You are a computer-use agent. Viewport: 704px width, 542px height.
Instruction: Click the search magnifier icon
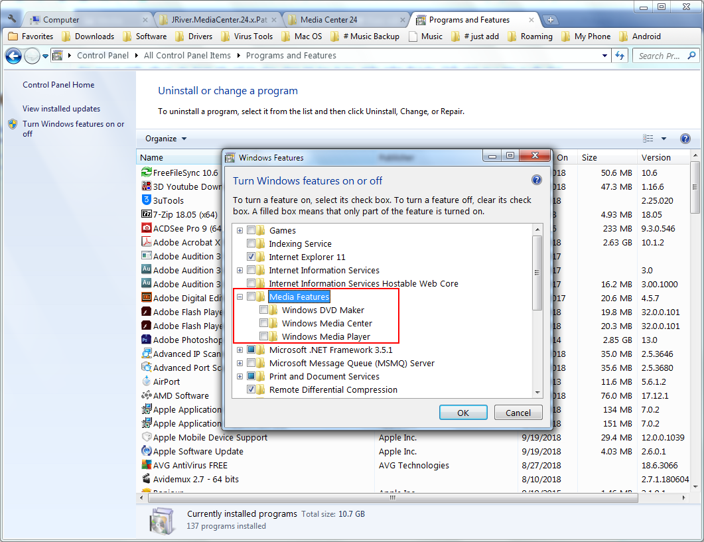pyautogui.click(x=691, y=56)
